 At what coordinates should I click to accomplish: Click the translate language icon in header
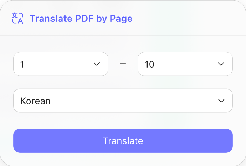18,18
